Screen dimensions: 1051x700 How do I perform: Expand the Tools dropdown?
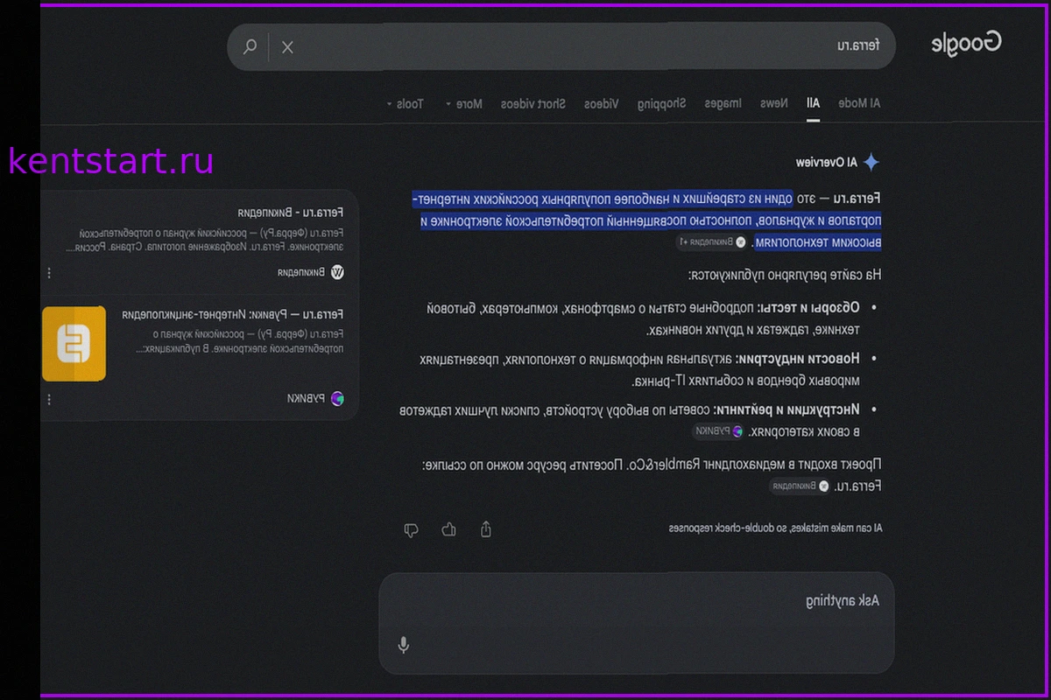click(405, 103)
